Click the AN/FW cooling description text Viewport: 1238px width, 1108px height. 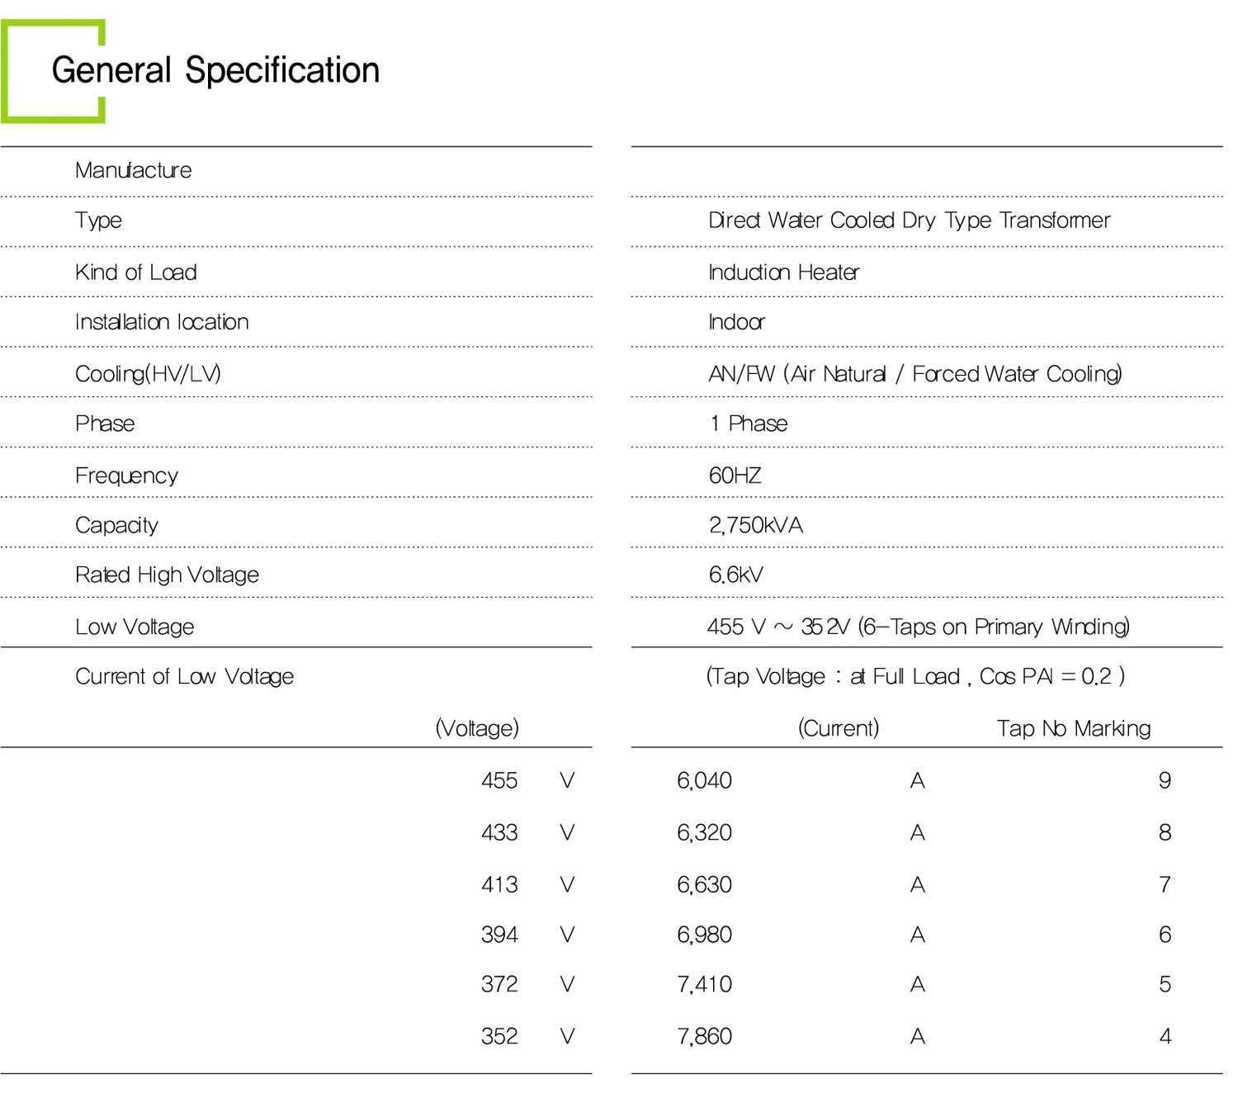tap(914, 374)
